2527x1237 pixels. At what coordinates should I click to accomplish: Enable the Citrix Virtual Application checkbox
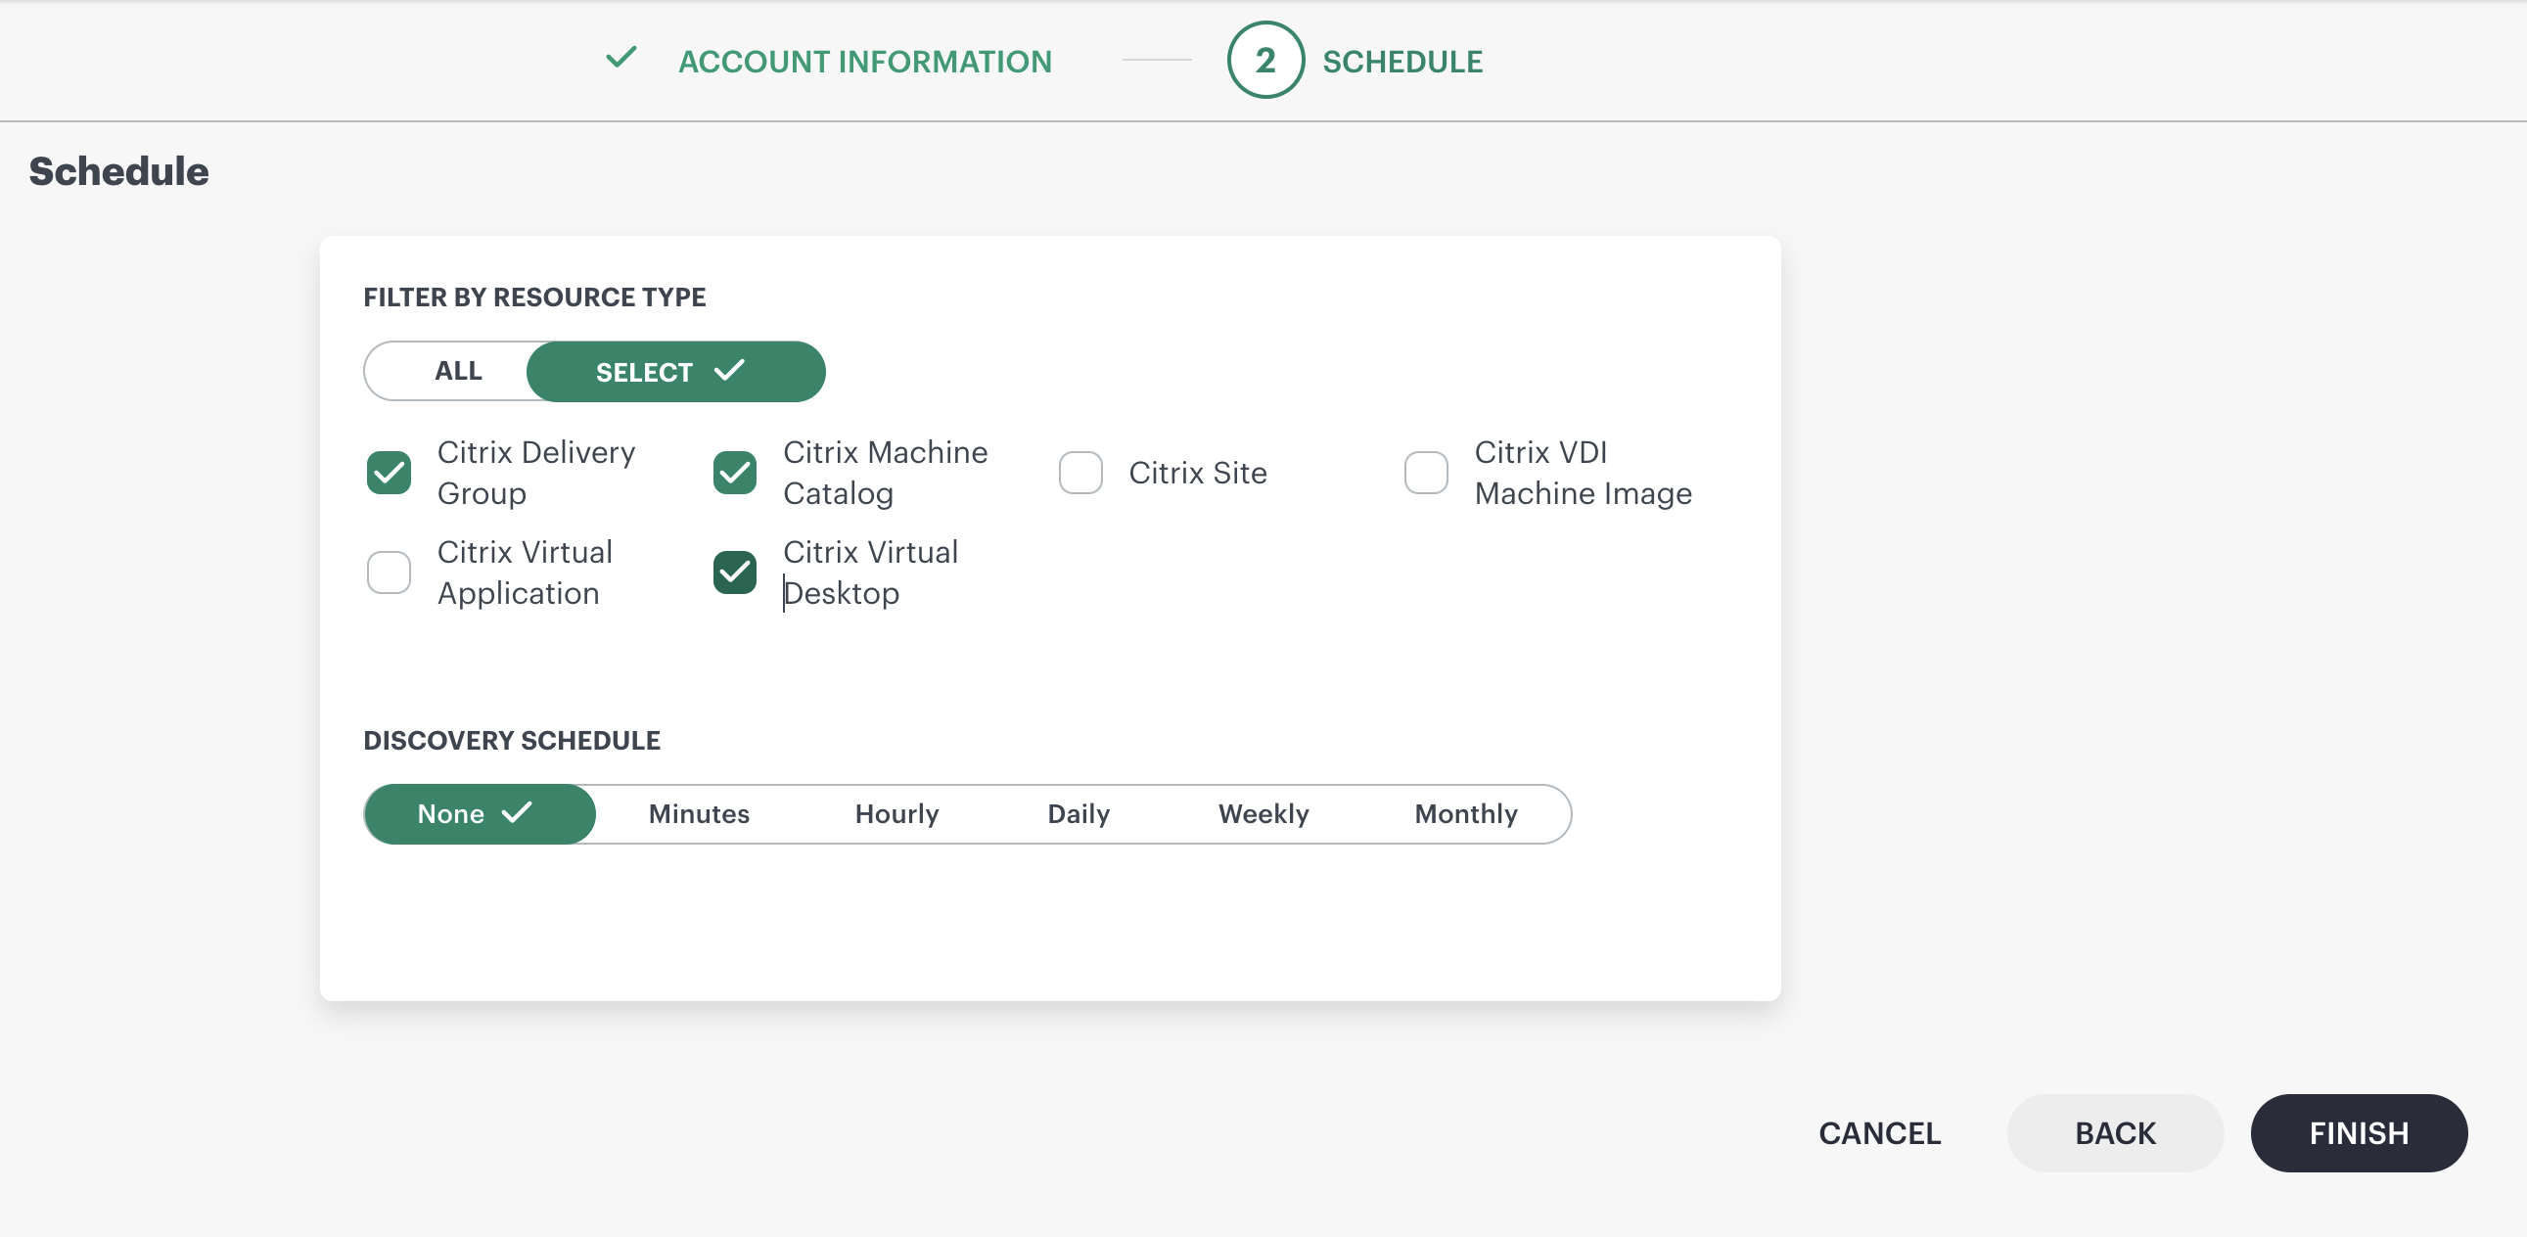tap(390, 573)
